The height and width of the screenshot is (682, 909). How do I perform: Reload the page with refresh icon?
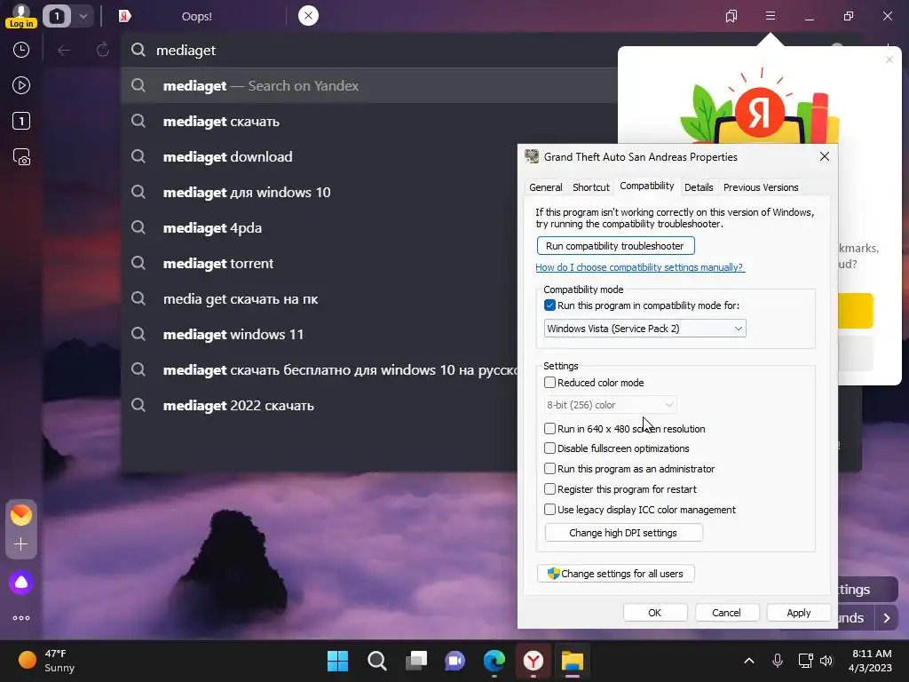point(103,51)
